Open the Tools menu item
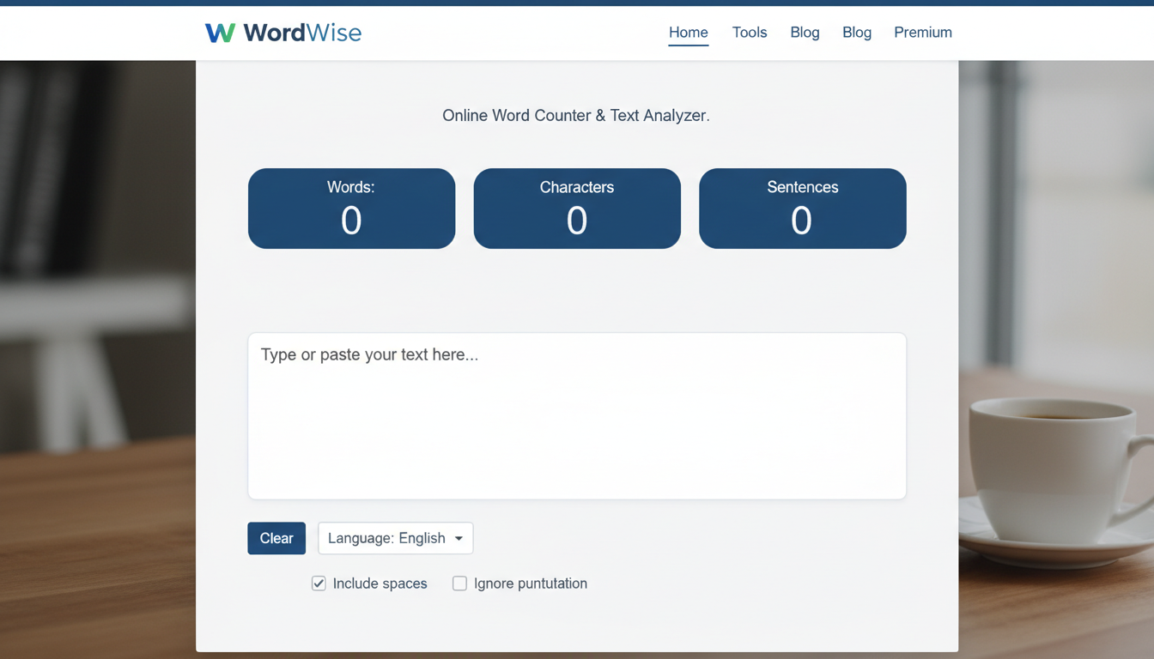The height and width of the screenshot is (659, 1154). (x=749, y=33)
